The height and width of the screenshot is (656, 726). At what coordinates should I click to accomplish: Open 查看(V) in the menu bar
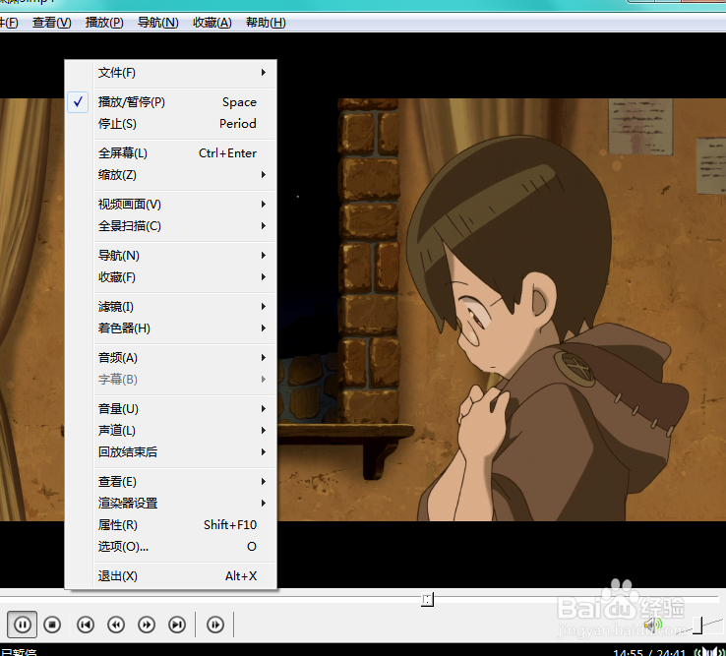click(x=52, y=23)
